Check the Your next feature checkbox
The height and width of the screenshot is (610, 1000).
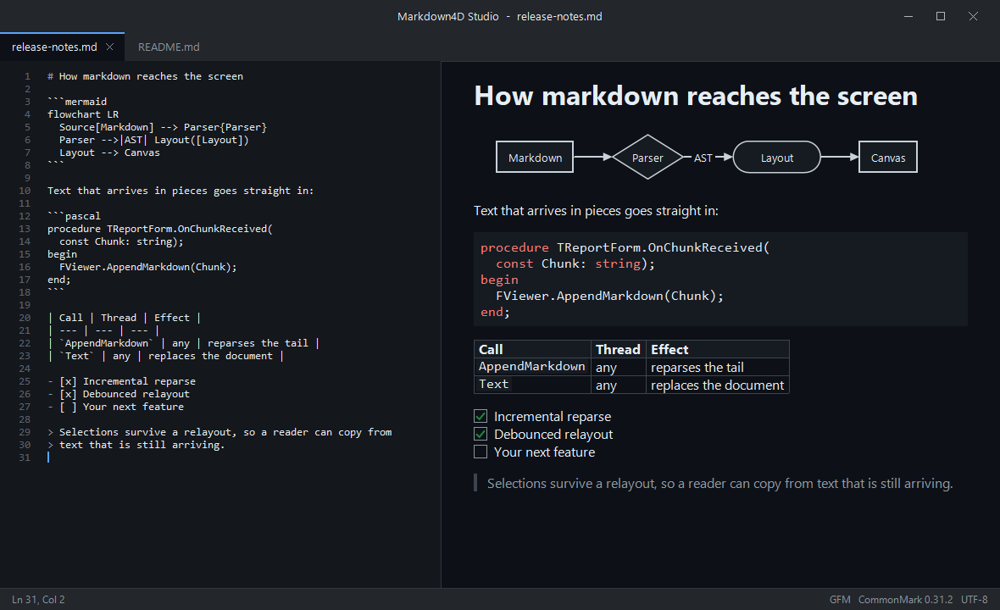(481, 452)
